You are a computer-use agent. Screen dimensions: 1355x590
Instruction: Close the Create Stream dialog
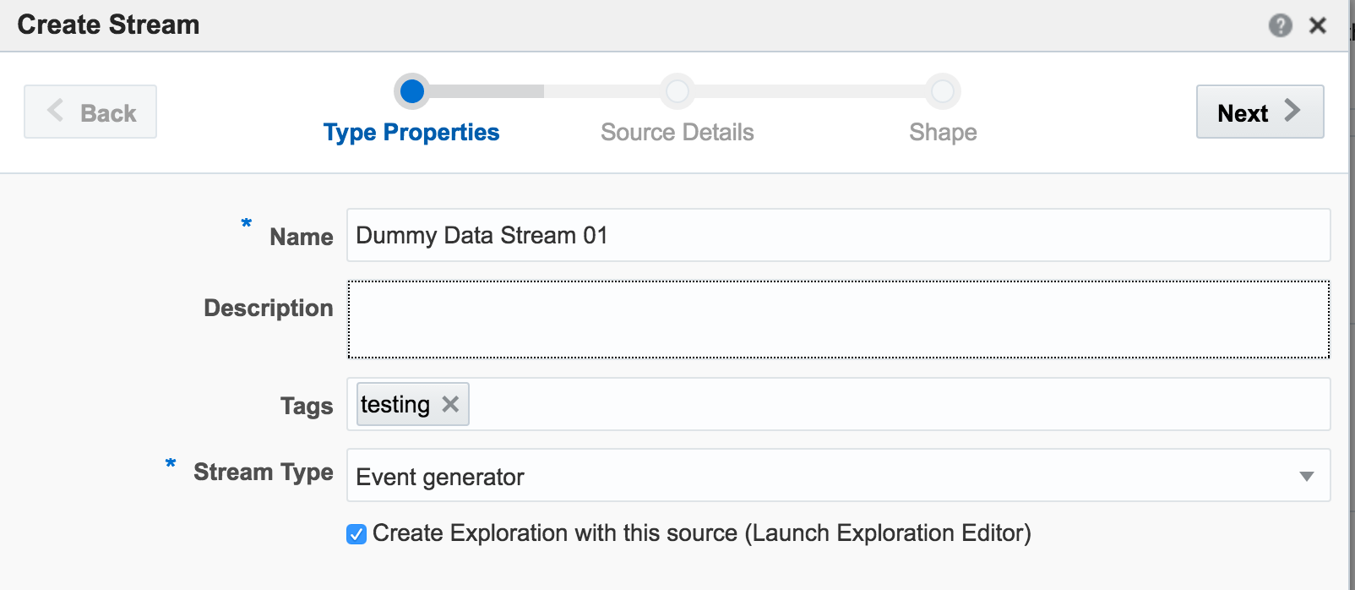[x=1317, y=25]
